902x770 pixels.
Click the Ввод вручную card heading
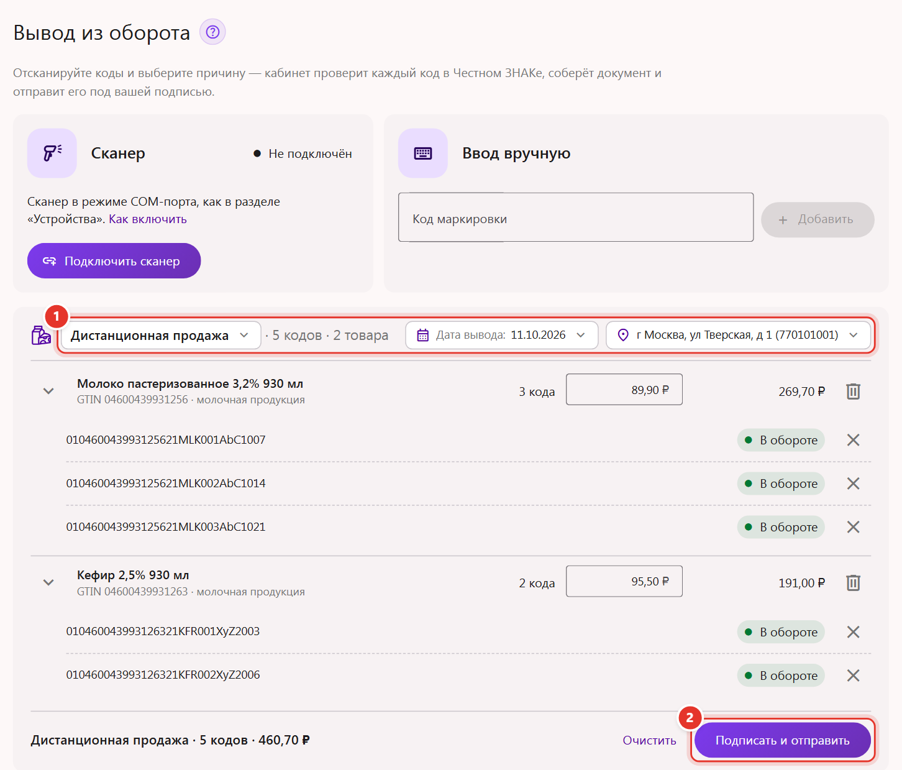point(516,154)
